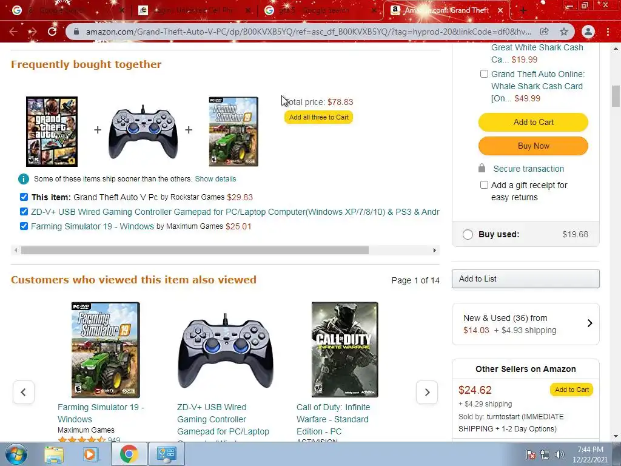Click page scrollbar down arrow
The width and height of the screenshot is (621, 466).
point(616,436)
